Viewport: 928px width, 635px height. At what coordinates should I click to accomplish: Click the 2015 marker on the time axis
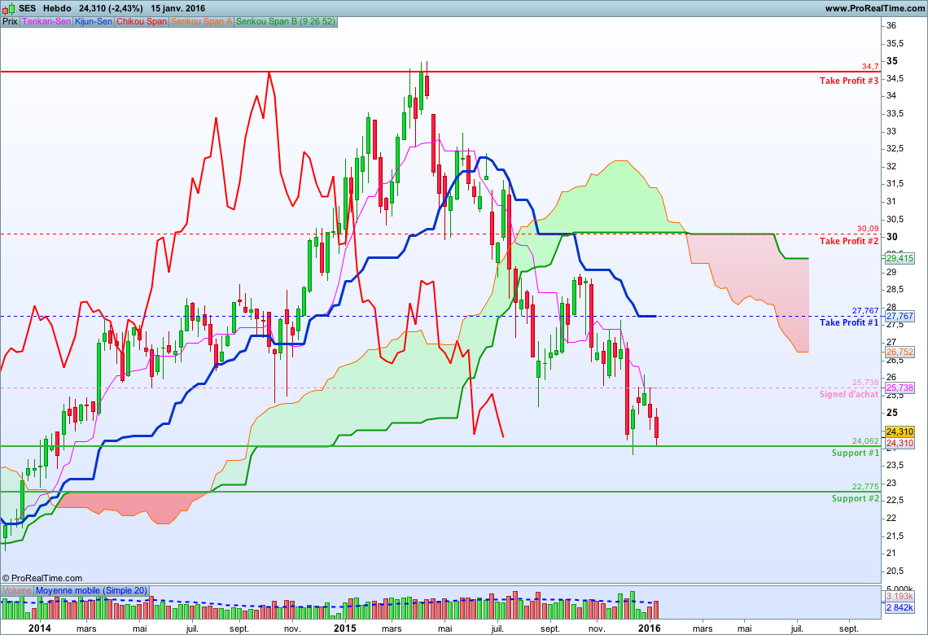point(344,628)
